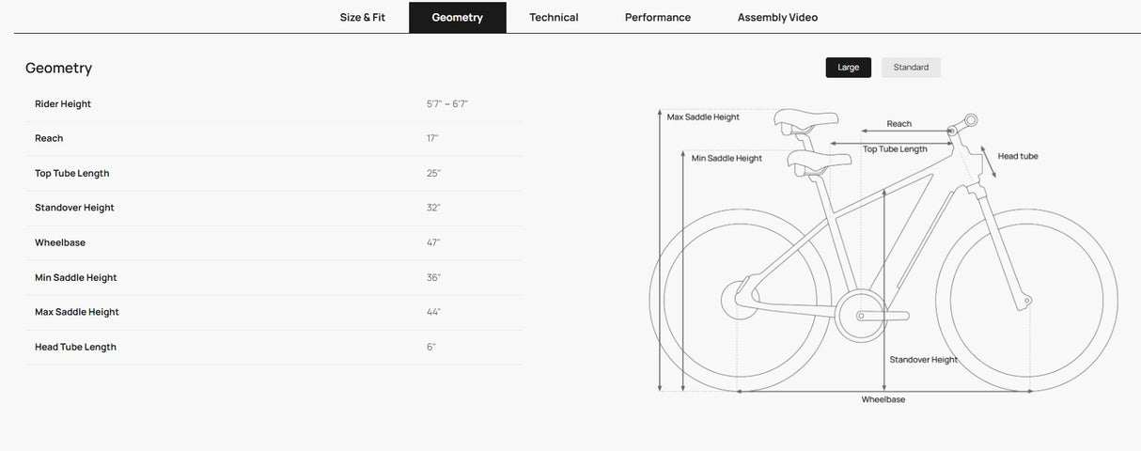Viewport: 1141px width, 451px height.
Task: Open the Performance tab
Action: click(658, 18)
